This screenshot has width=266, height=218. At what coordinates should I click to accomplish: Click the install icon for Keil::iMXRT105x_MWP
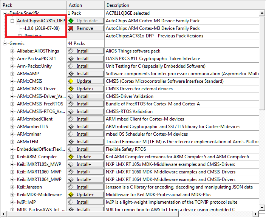(71, 164)
